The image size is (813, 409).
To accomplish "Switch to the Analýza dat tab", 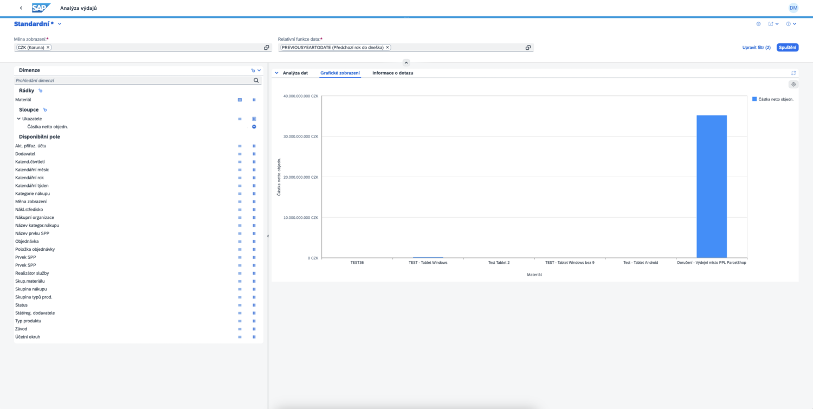I will click(x=295, y=73).
